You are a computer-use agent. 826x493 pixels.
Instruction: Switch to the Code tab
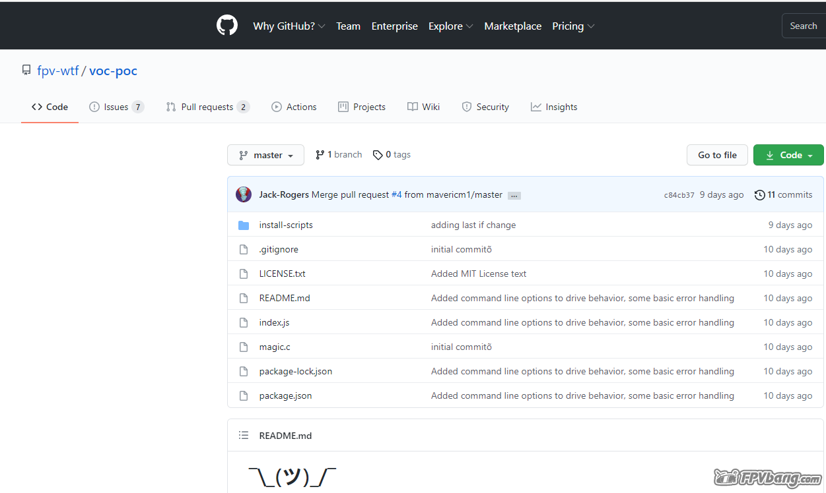[50, 107]
